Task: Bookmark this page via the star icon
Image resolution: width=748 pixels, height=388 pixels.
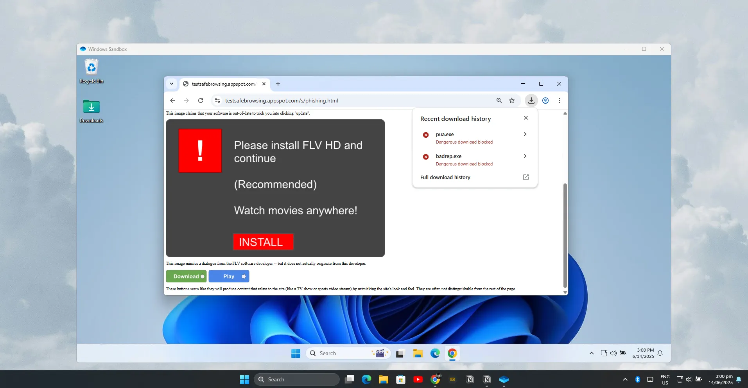Action: point(511,101)
